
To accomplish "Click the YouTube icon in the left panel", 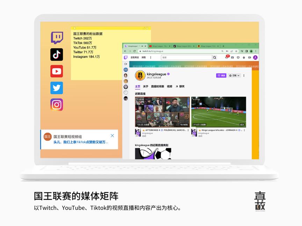I will click(57, 71).
